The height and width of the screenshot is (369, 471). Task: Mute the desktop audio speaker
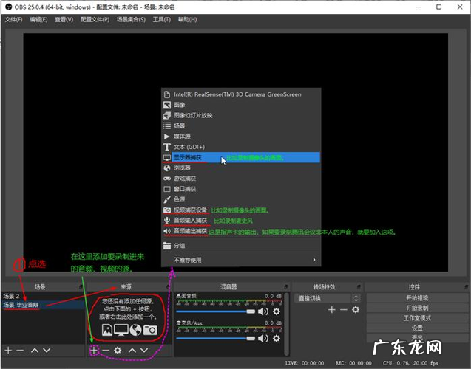click(x=262, y=311)
